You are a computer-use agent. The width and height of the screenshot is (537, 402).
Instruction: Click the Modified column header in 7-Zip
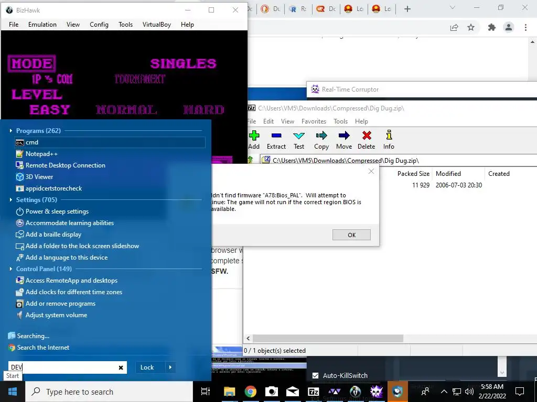click(448, 174)
